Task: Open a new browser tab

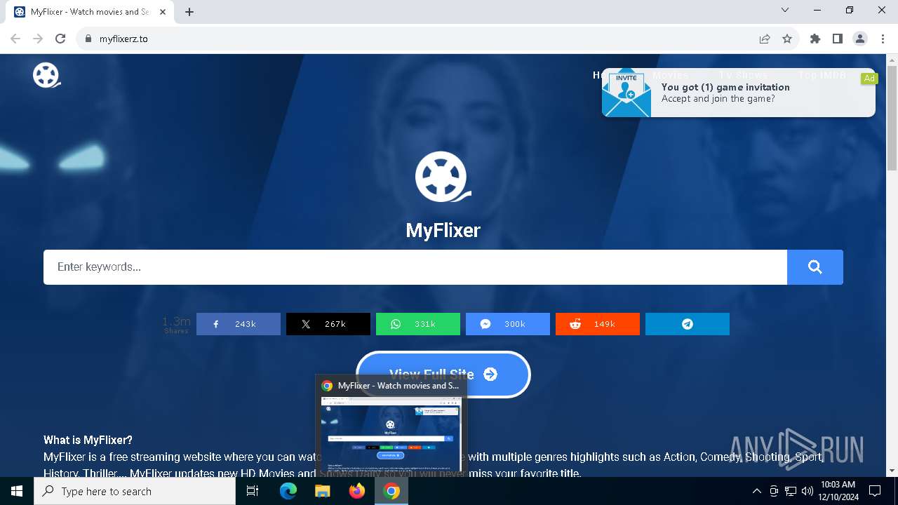Action: tap(189, 11)
